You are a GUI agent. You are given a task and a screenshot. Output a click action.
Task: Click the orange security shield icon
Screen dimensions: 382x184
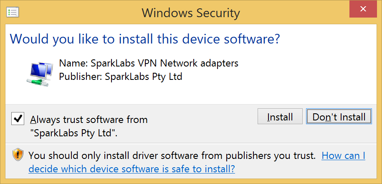tap(18, 155)
